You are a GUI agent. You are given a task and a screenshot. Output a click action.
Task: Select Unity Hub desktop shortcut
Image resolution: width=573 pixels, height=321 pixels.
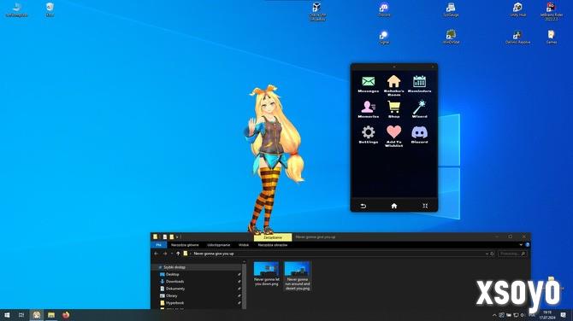click(517, 9)
